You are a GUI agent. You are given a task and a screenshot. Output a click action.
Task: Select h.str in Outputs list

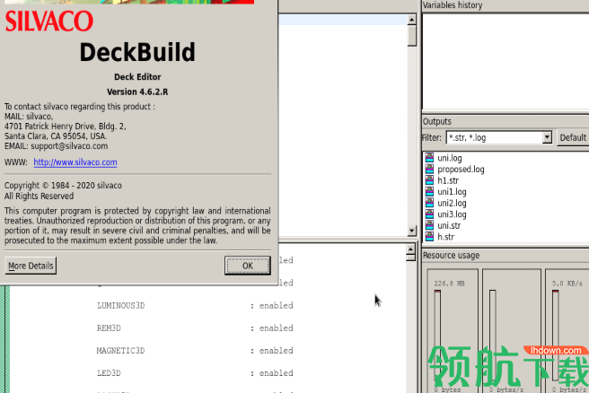pyautogui.click(x=445, y=237)
